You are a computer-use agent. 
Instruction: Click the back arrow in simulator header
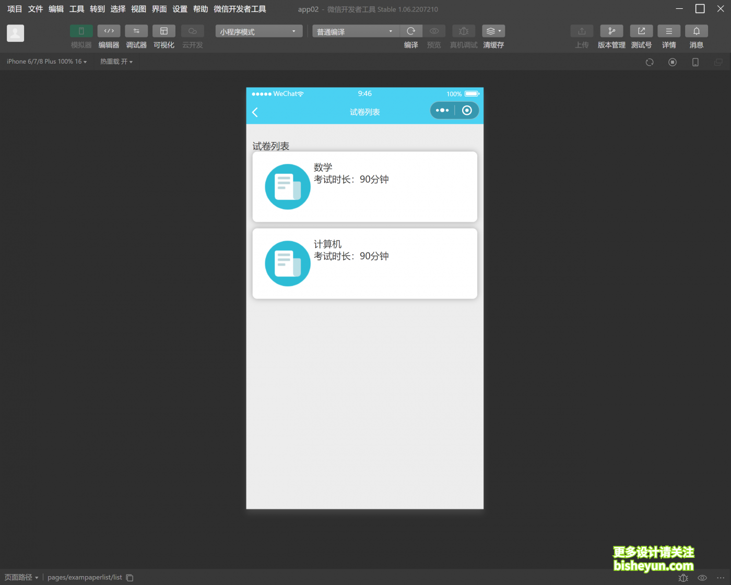point(255,112)
